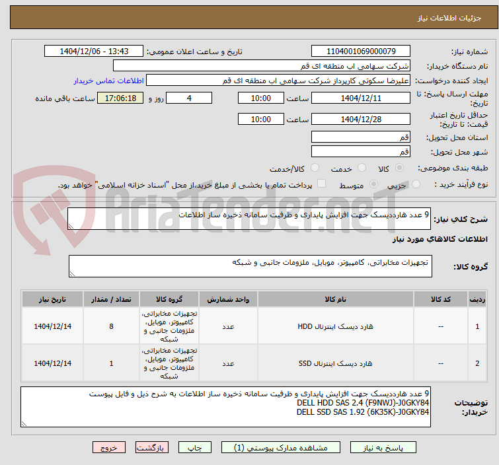Click quantity 8 in HDD row

[x=111, y=326]
